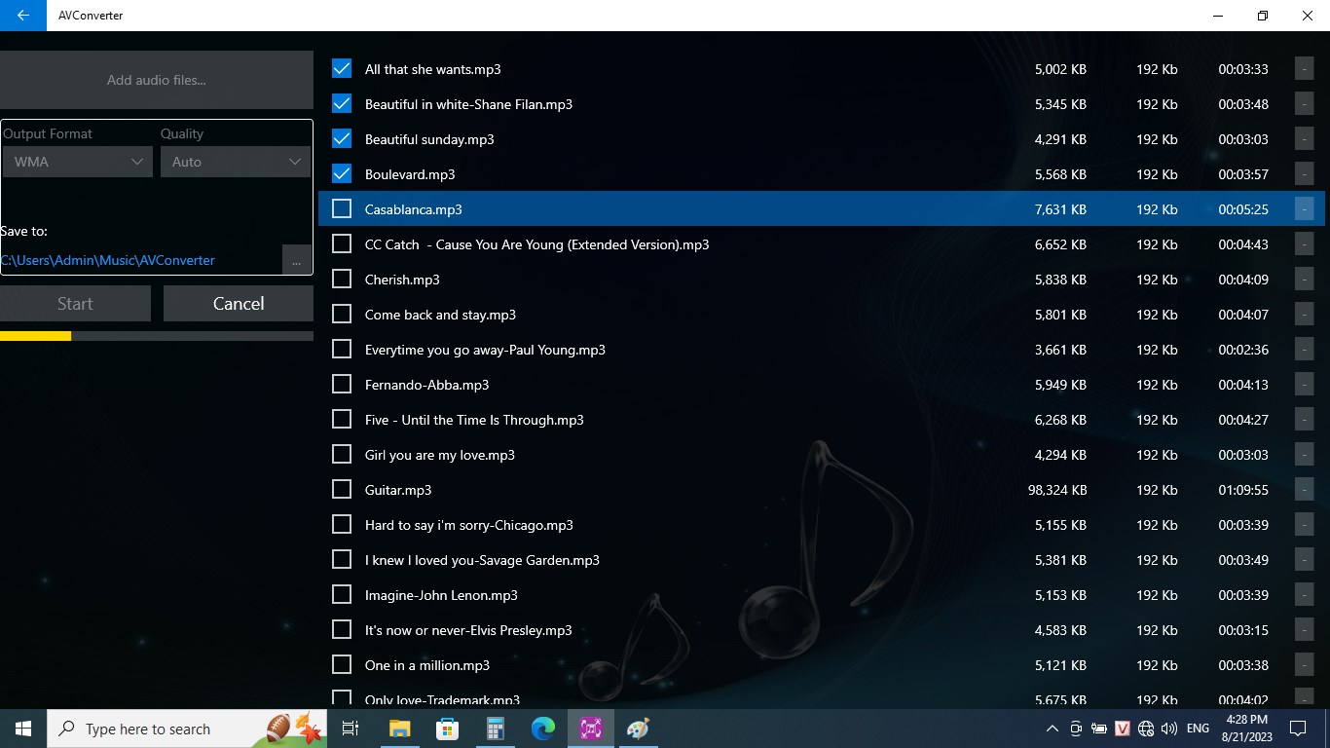The height and width of the screenshot is (748, 1330).
Task: Open the volume control in system tray
Action: click(1169, 729)
